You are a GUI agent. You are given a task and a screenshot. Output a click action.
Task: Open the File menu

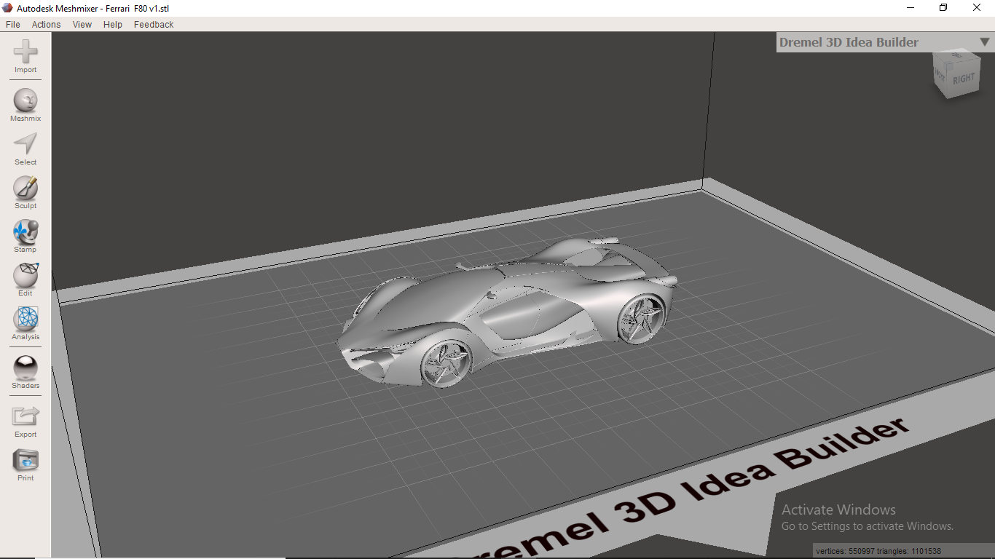click(12, 24)
